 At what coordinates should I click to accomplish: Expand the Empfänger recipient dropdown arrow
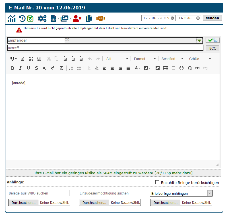coord(199,40)
